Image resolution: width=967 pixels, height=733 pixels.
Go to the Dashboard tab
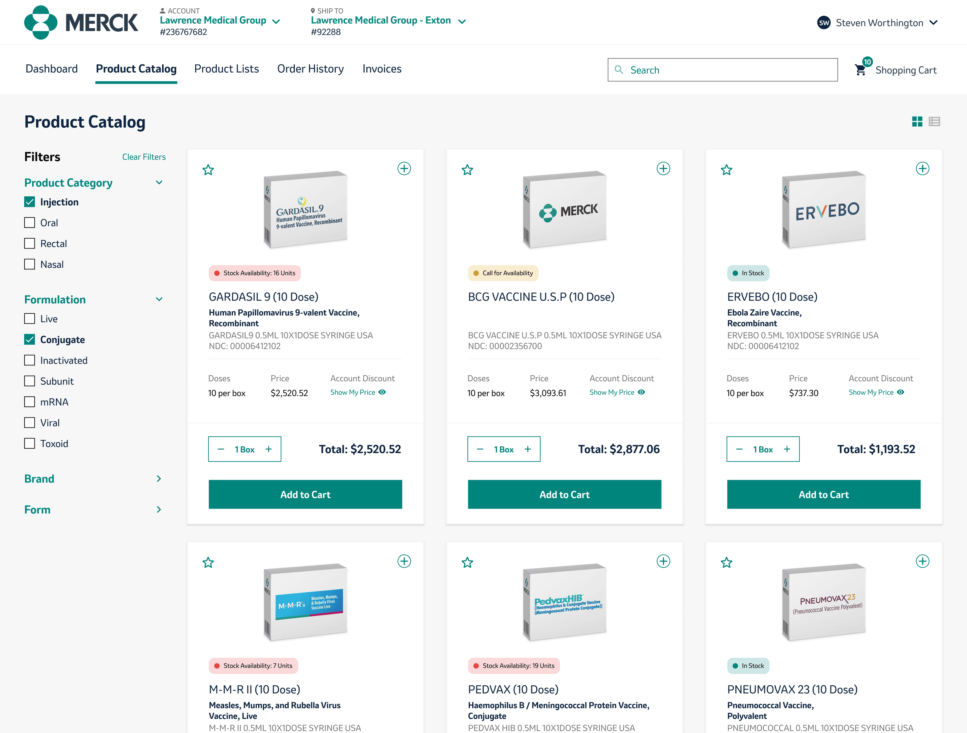pos(52,69)
